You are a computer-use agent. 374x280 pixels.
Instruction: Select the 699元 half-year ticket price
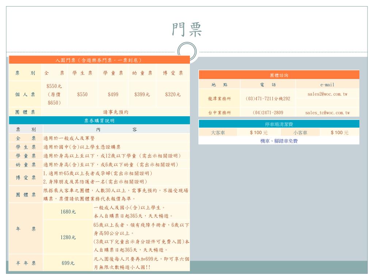(68, 263)
